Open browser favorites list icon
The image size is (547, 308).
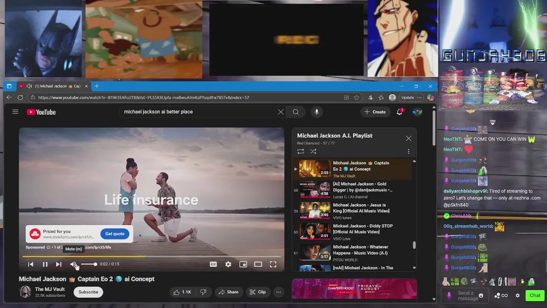pyautogui.click(x=381, y=98)
